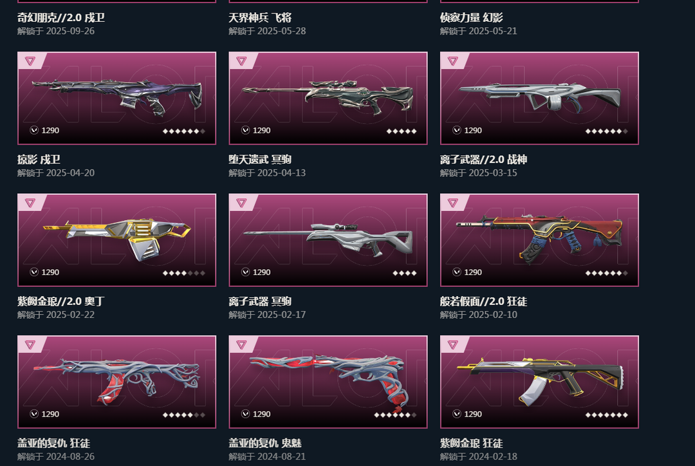The height and width of the screenshot is (466, 695).
Task: Click the VP currency icon on 紫阙金琅//2.0 奥丁 card
Action: click(x=34, y=272)
